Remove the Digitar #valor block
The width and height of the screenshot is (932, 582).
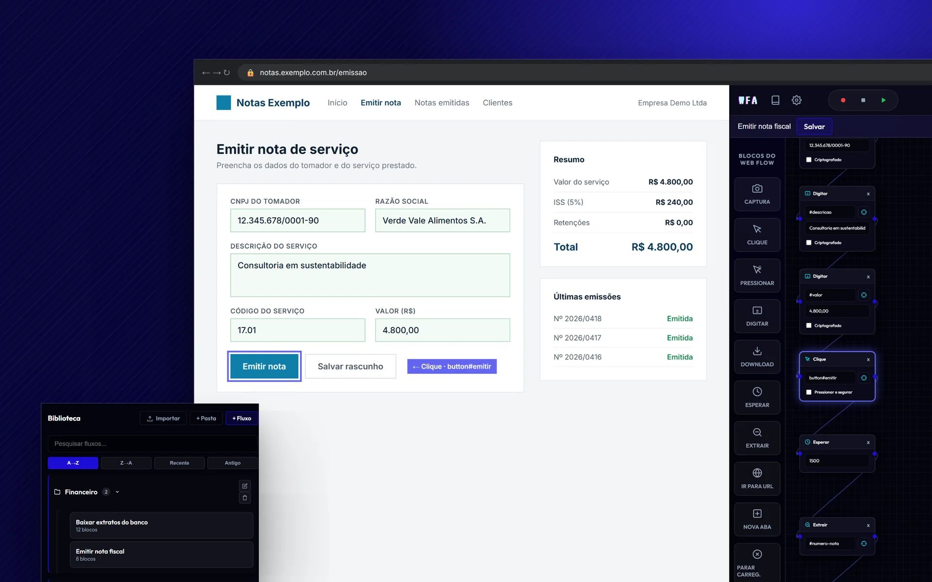(868, 277)
